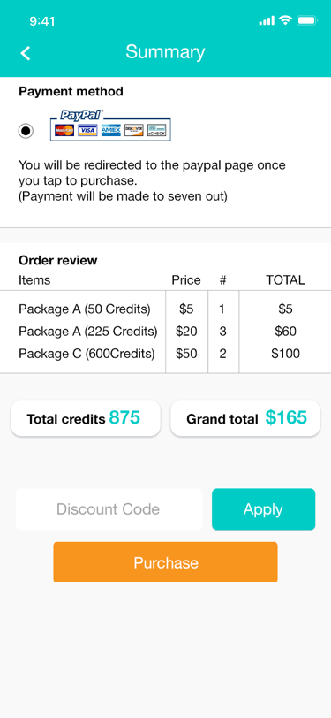Image resolution: width=331 pixels, height=718 pixels.
Task: Click the Amex card icon
Action: click(110, 131)
